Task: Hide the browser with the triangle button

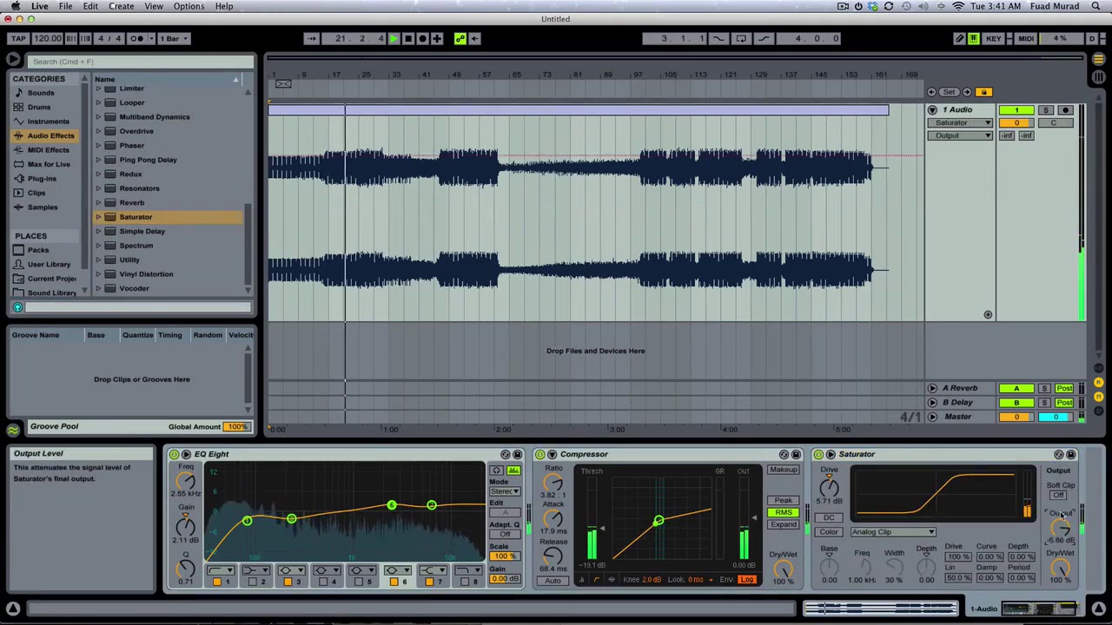Action: coord(13,60)
